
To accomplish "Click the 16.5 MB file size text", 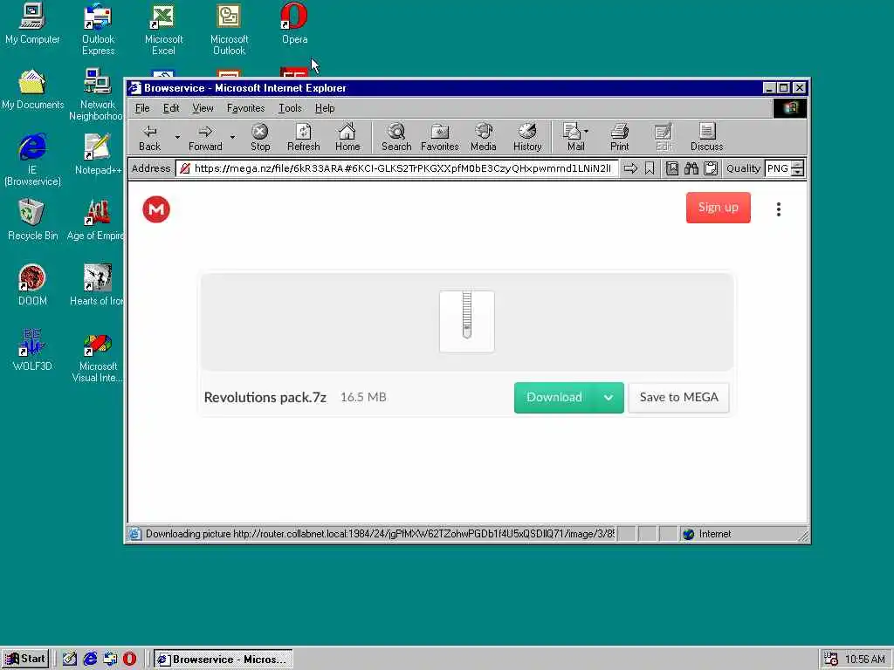I will (x=363, y=397).
